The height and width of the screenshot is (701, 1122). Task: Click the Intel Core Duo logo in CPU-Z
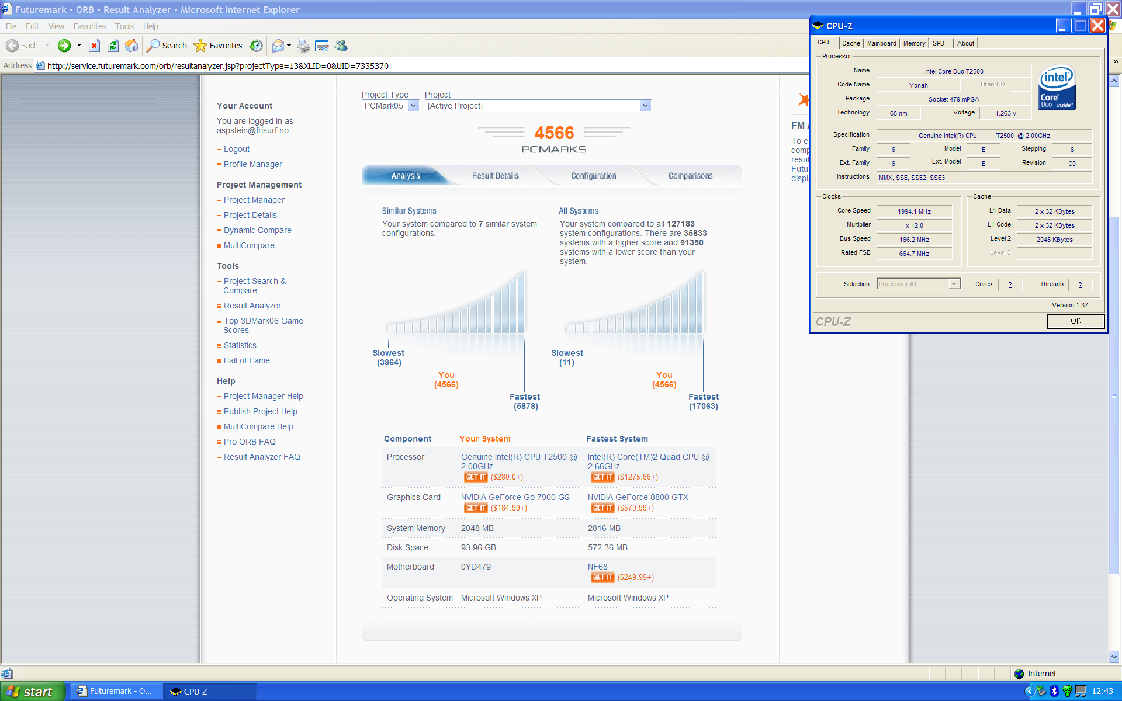click(1057, 88)
